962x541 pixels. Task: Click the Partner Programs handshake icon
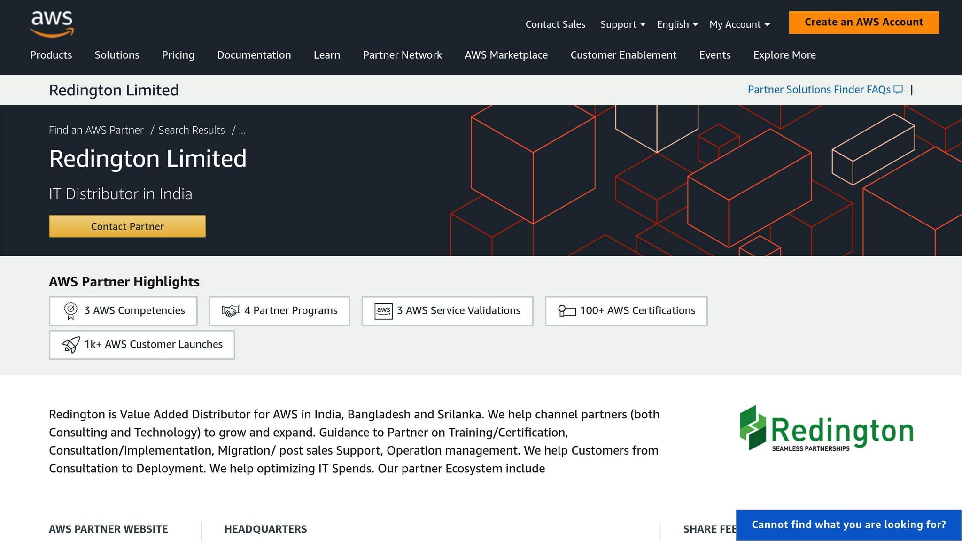coord(231,311)
